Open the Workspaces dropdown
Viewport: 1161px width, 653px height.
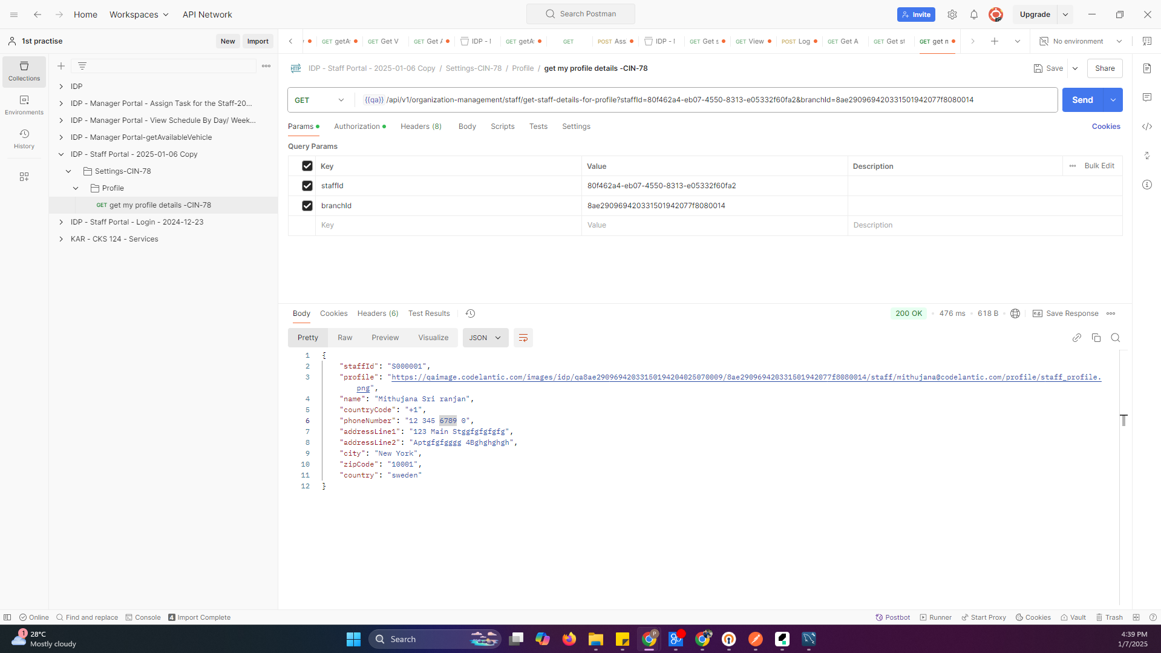point(139,15)
